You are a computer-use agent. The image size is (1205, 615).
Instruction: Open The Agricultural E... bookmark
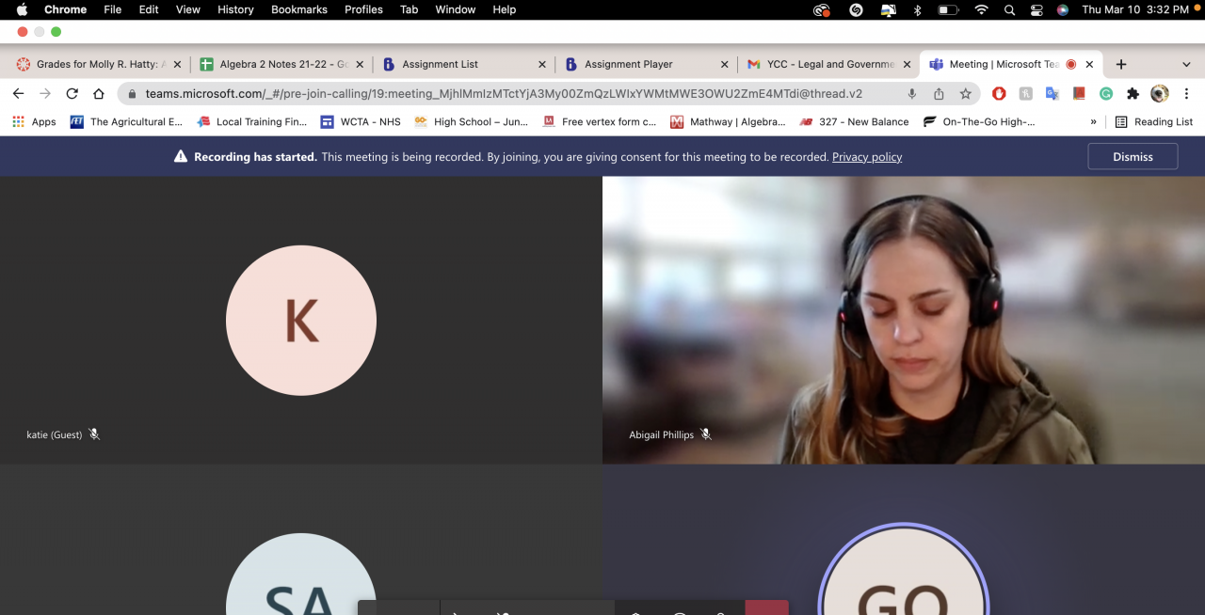(x=126, y=121)
